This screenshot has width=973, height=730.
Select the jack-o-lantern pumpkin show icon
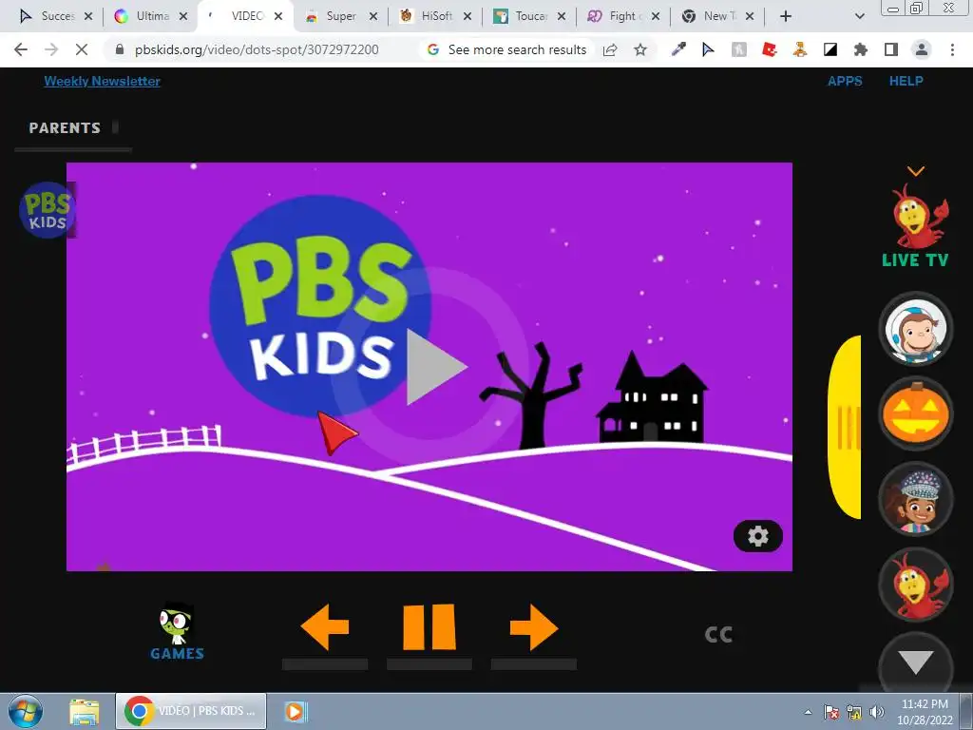click(x=916, y=414)
